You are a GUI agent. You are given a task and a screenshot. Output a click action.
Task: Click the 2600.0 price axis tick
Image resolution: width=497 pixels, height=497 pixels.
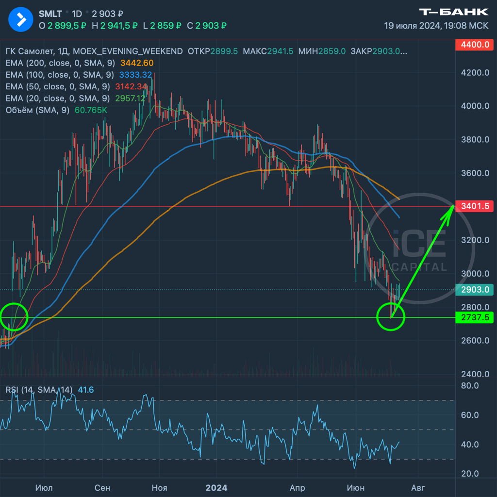(475, 340)
